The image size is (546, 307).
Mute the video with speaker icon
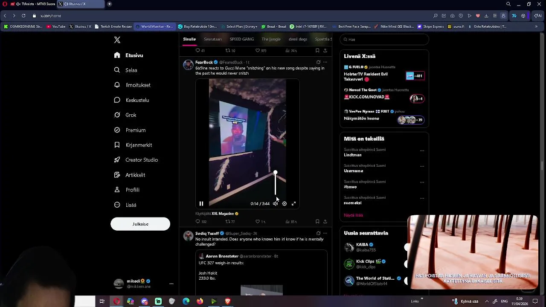pos(275,204)
